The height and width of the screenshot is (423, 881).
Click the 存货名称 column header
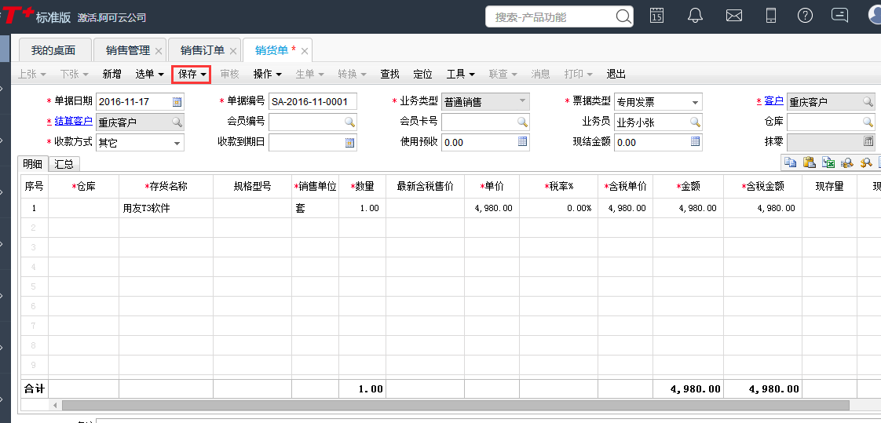166,187
